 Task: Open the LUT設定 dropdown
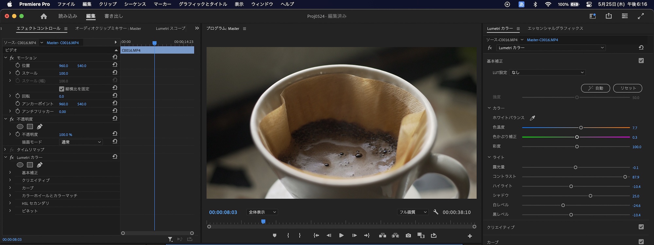click(x=547, y=73)
